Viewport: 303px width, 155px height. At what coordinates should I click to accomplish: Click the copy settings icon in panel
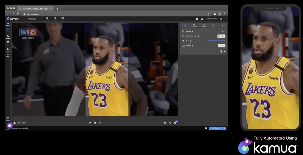(x=221, y=51)
